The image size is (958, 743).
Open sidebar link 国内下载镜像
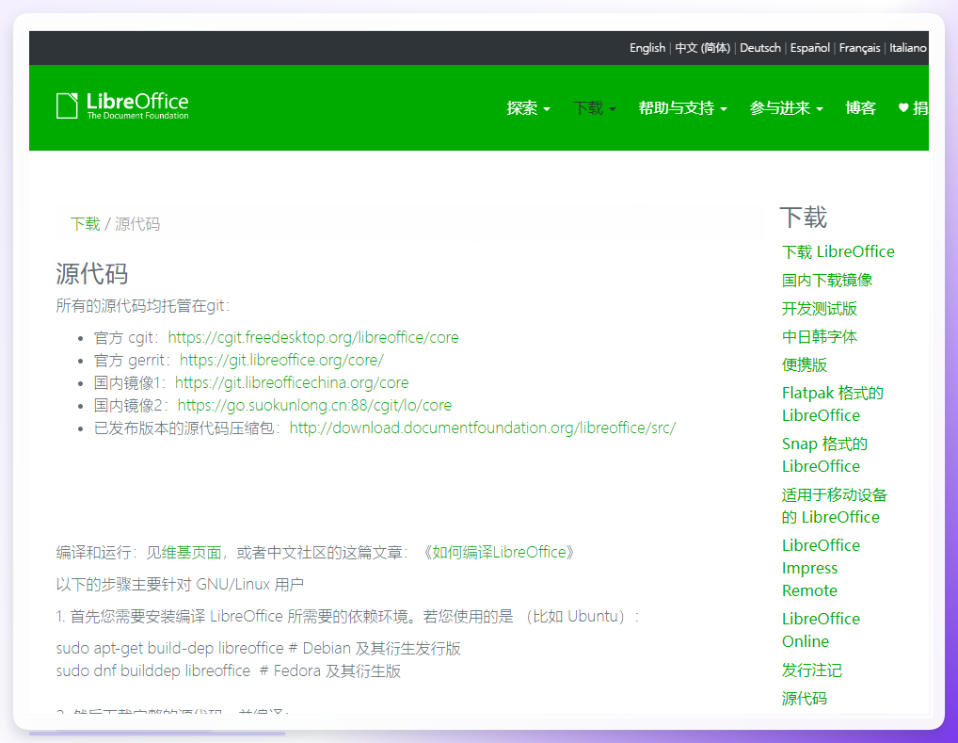coord(826,280)
